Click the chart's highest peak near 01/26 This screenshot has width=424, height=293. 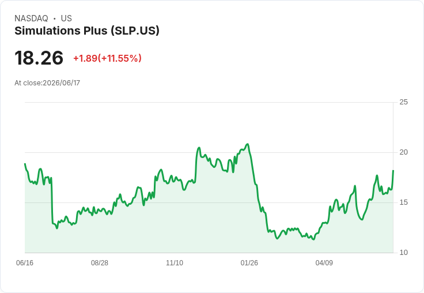click(x=247, y=144)
